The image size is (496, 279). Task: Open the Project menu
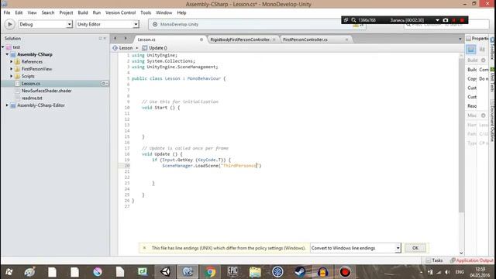pos(66,12)
